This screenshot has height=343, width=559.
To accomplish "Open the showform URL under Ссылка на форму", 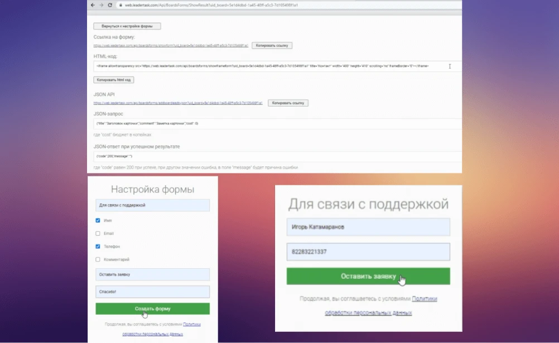I will click(x=171, y=45).
